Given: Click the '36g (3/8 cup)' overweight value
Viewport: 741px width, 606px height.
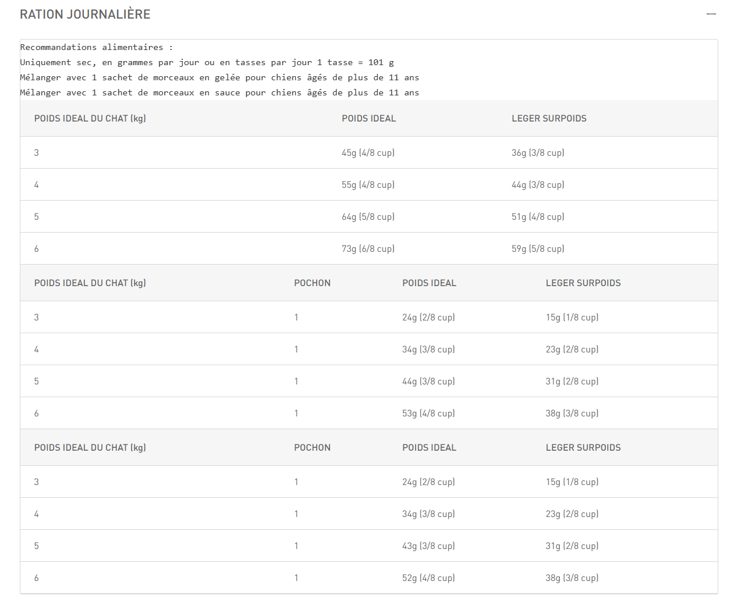Looking at the screenshot, I should [x=538, y=153].
